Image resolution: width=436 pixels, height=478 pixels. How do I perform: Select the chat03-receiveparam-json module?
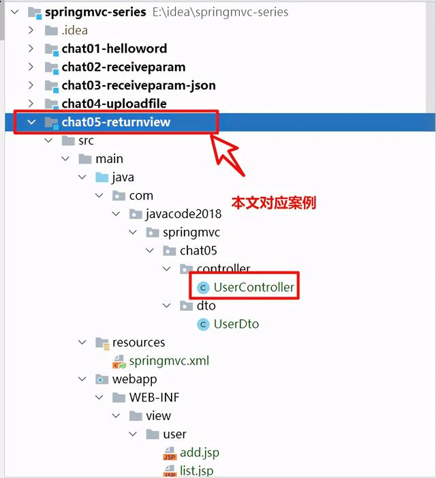[x=138, y=86]
